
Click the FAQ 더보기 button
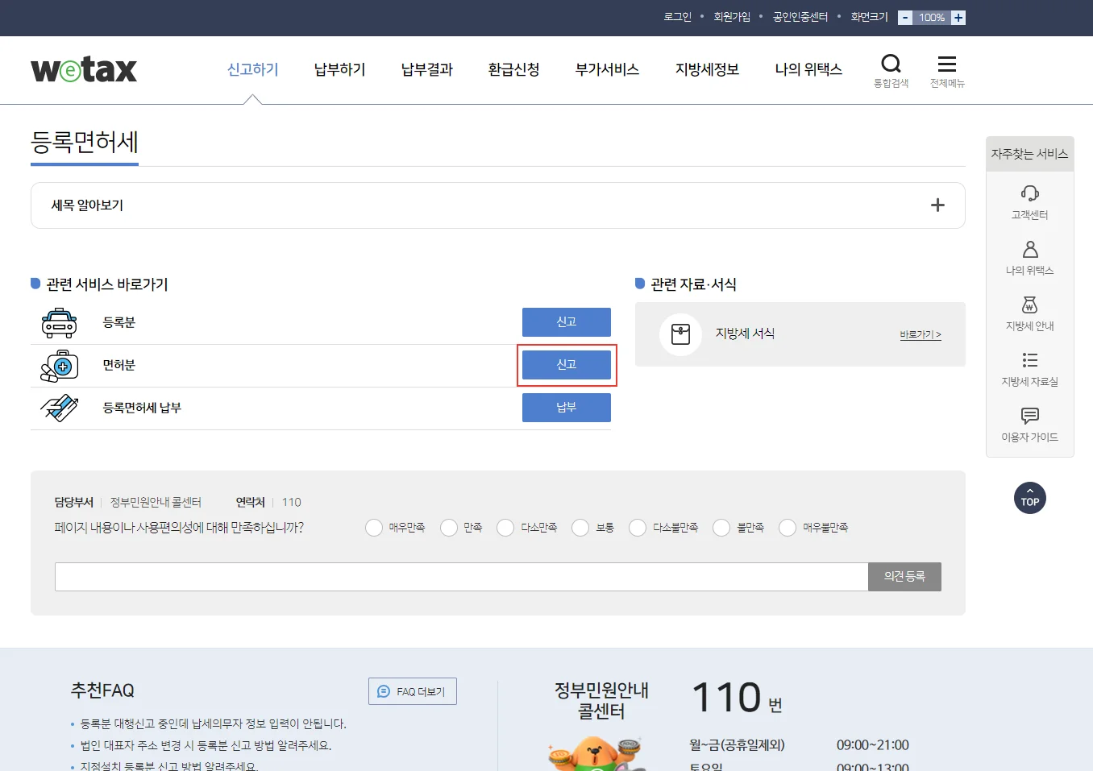pyautogui.click(x=413, y=691)
